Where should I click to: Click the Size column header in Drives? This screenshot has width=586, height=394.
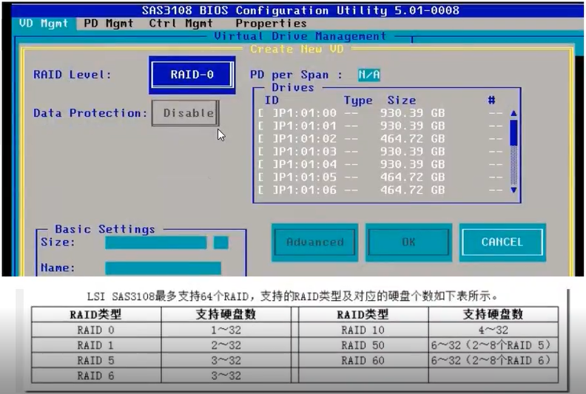point(401,101)
